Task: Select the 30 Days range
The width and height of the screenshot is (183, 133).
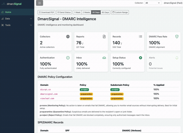Action: [x=96, y=12]
